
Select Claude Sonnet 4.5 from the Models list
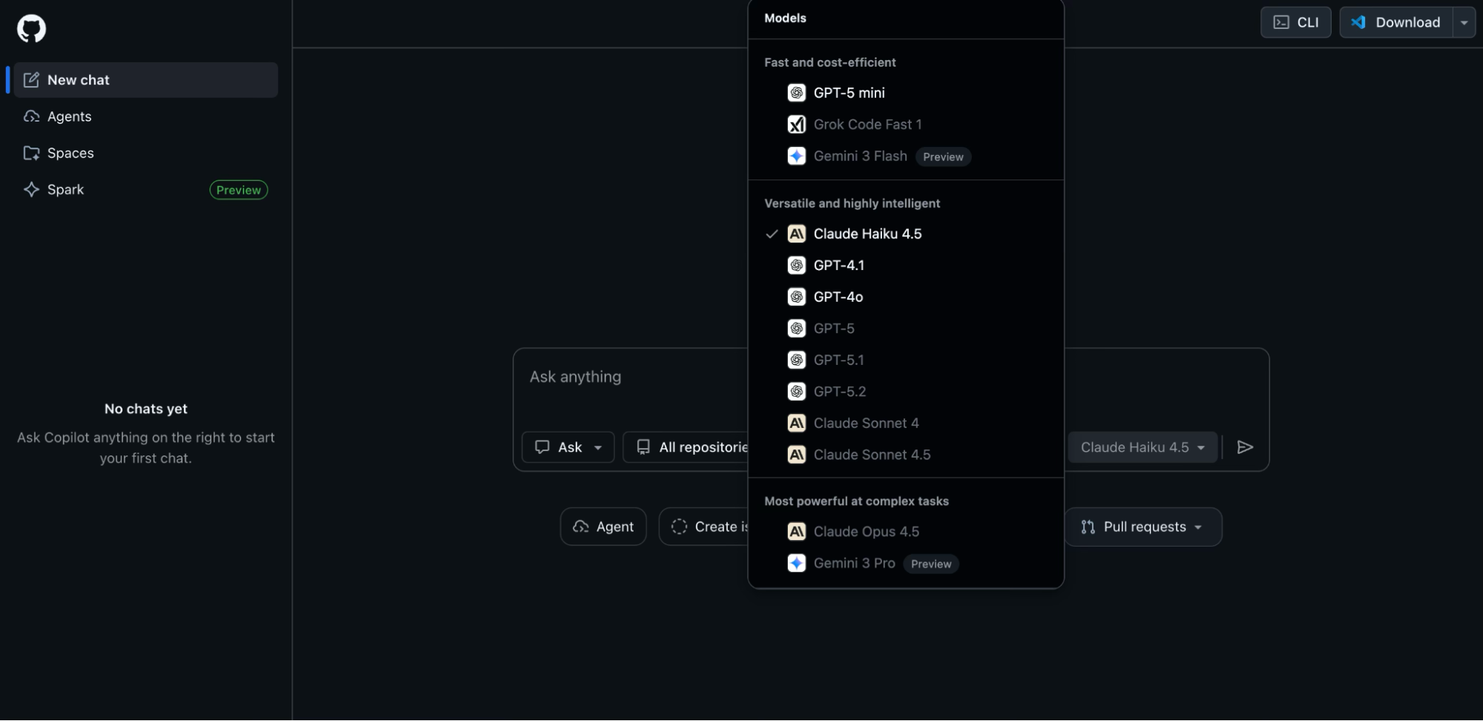pyautogui.click(x=872, y=454)
